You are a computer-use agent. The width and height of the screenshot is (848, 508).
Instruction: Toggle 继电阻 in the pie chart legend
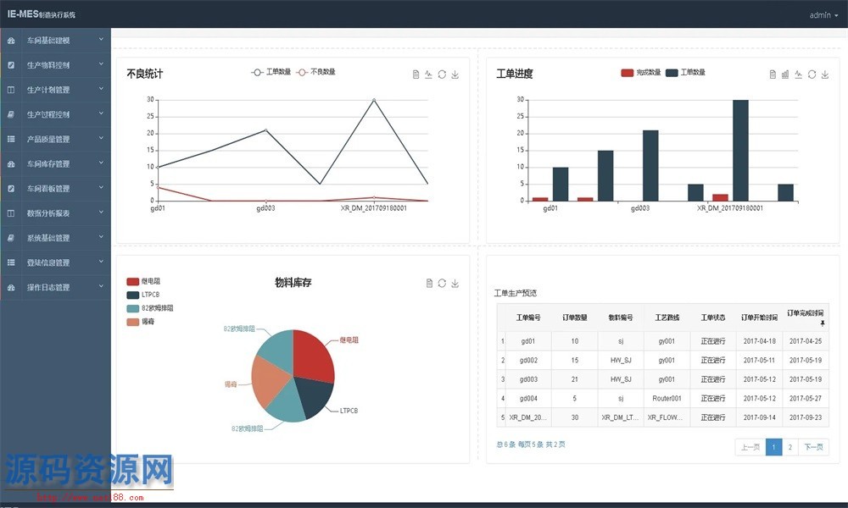click(143, 281)
